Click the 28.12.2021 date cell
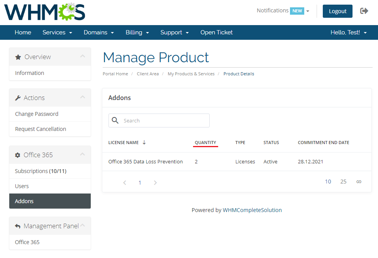378x258 pixels. coord(310,161)
